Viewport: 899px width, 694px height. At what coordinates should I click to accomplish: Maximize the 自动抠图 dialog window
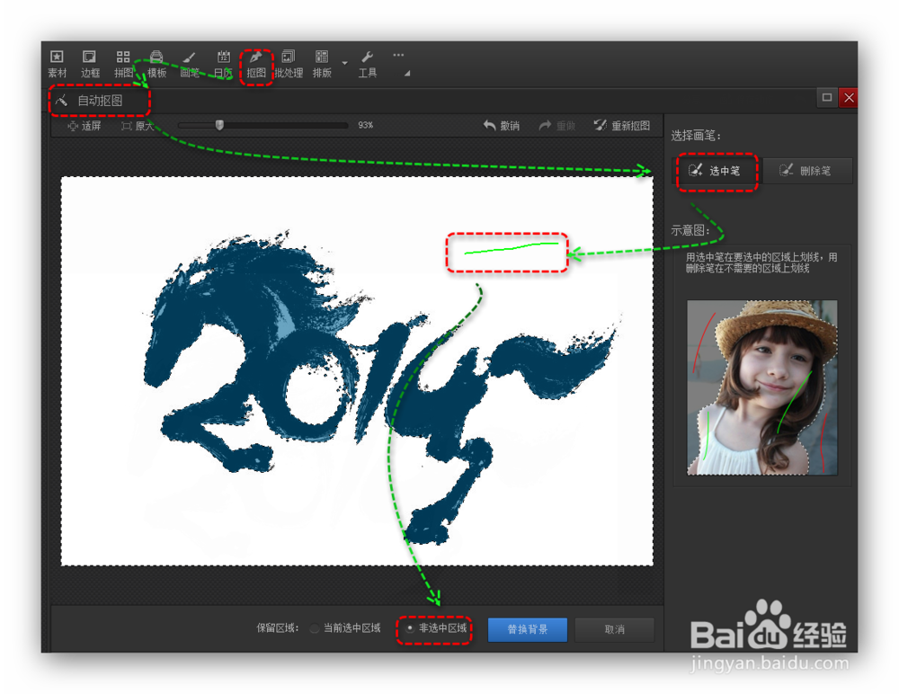coord(827,97)
